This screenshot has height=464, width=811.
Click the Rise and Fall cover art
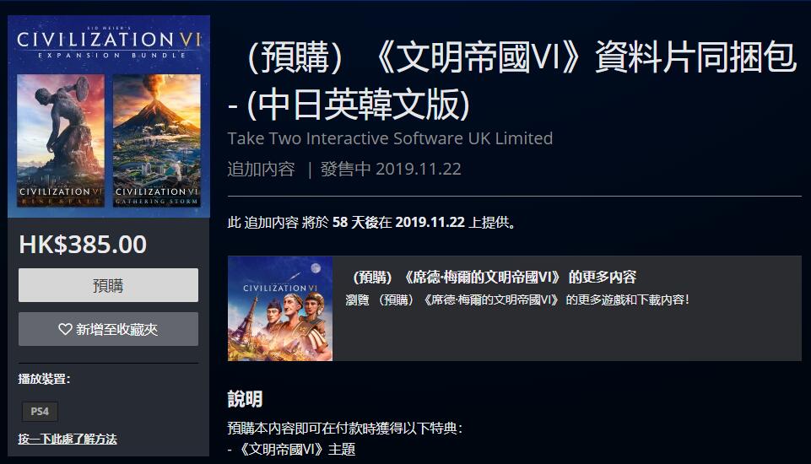(61, 140)
